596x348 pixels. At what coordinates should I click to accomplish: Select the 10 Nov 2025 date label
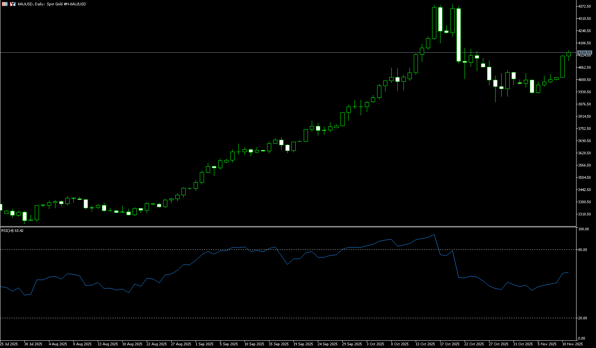click(x=572, y=344)
